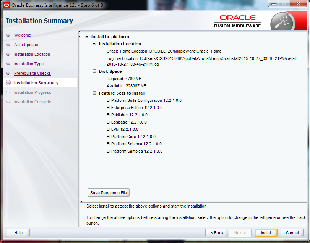Image resolution: width=310 pixels, height=243 pixels.
Task: Click the Installation Complete step label
Action: point(32,102)
